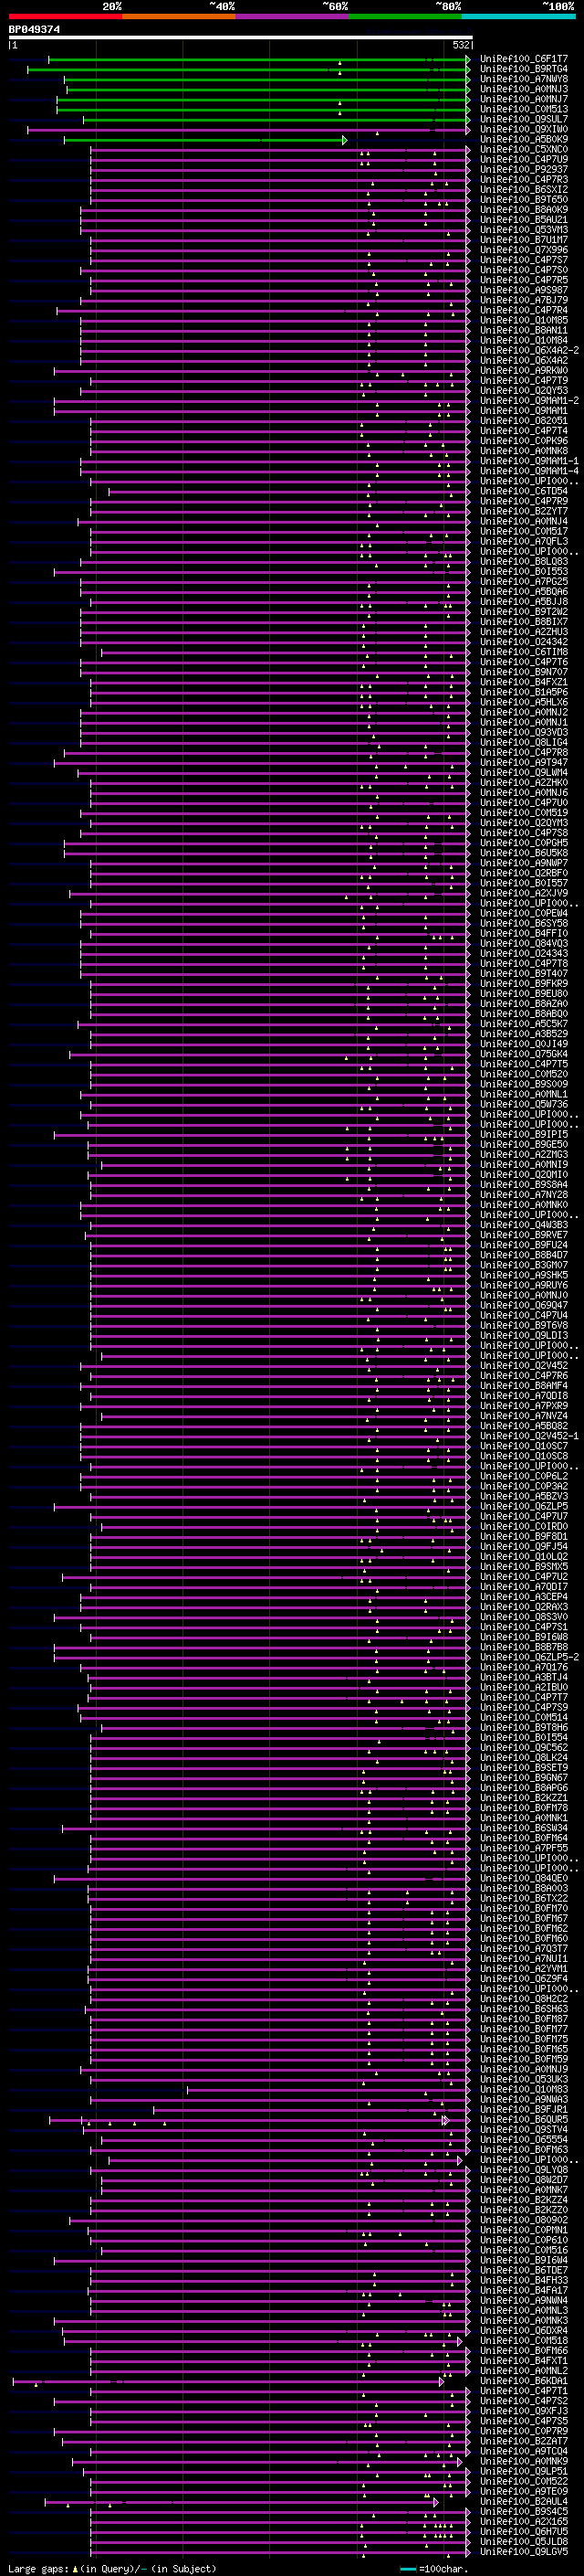Select label UniRef100_C6TD54
This screenshot has height=2576, width=584.
pyautogui.click(x=524, y=491)
